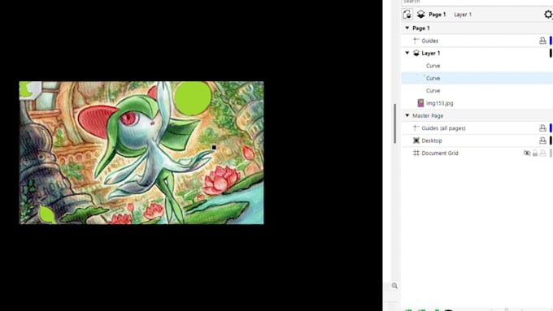The image size is (553, 311).
Task: Click the black color swatch of Layer 1
Action: [x=551, y=53]
